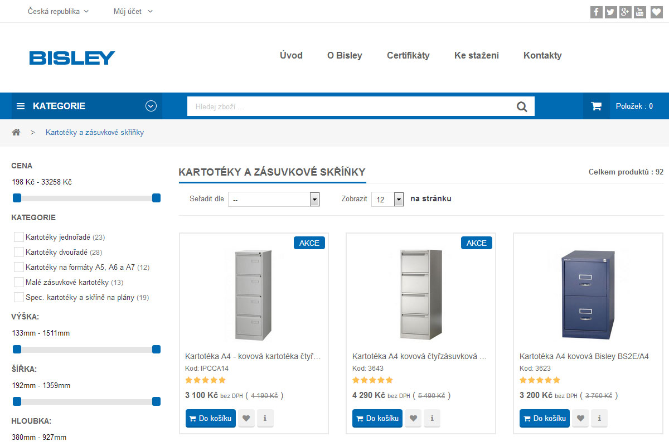Click star rating of product 3643
Viewport: 669px width, 446px height.
pos(373,380)
